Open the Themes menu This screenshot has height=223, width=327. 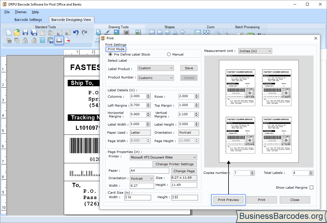pos(21,12)
